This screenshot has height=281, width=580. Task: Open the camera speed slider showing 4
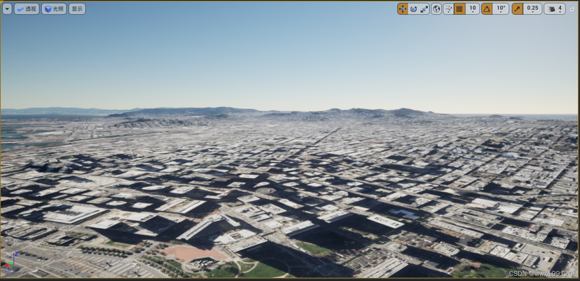[x=560, y=8]
